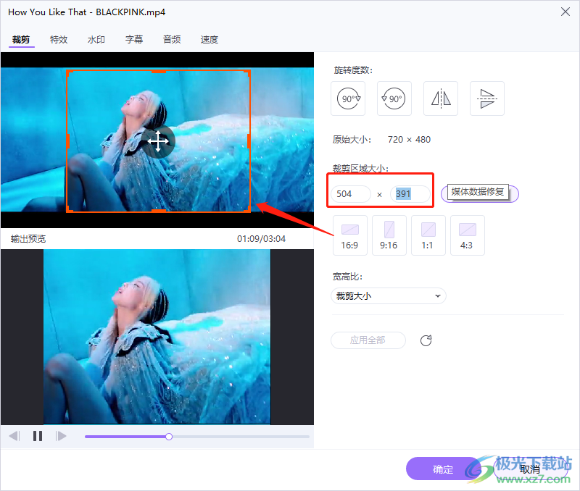Rotate video 90 degrees clockwise

[x=348, y=98]
